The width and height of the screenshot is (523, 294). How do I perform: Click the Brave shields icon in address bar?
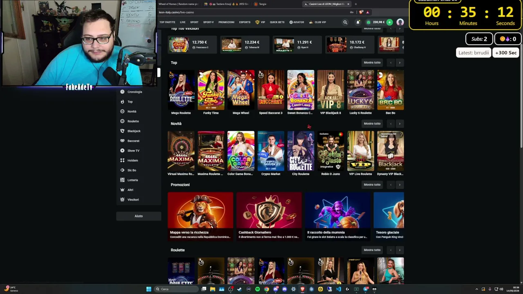tap(361, 12)
